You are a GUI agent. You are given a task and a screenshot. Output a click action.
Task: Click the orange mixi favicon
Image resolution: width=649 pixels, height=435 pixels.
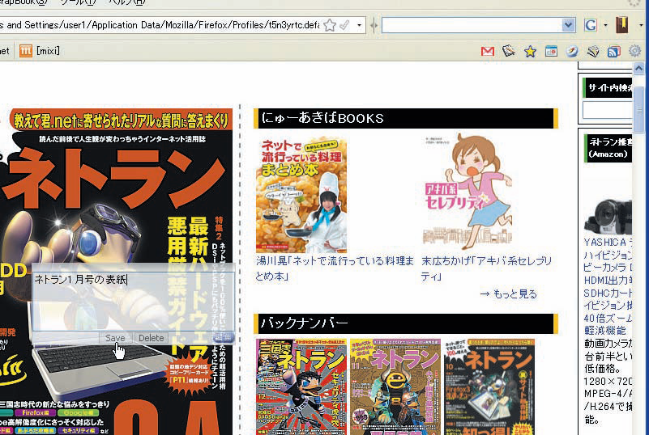pos(26,51)
